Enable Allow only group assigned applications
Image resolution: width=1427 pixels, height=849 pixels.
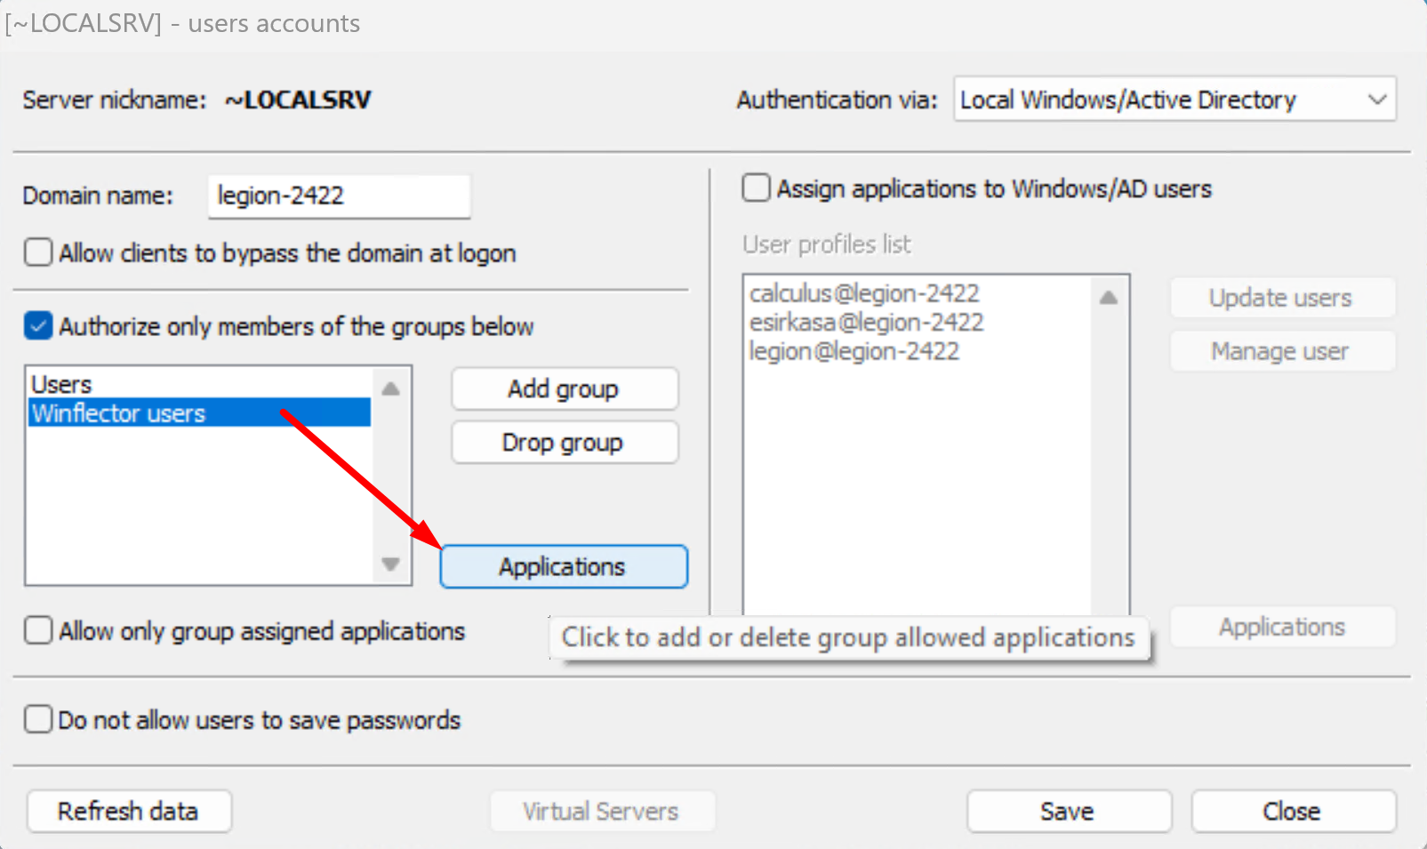[38, 631]
